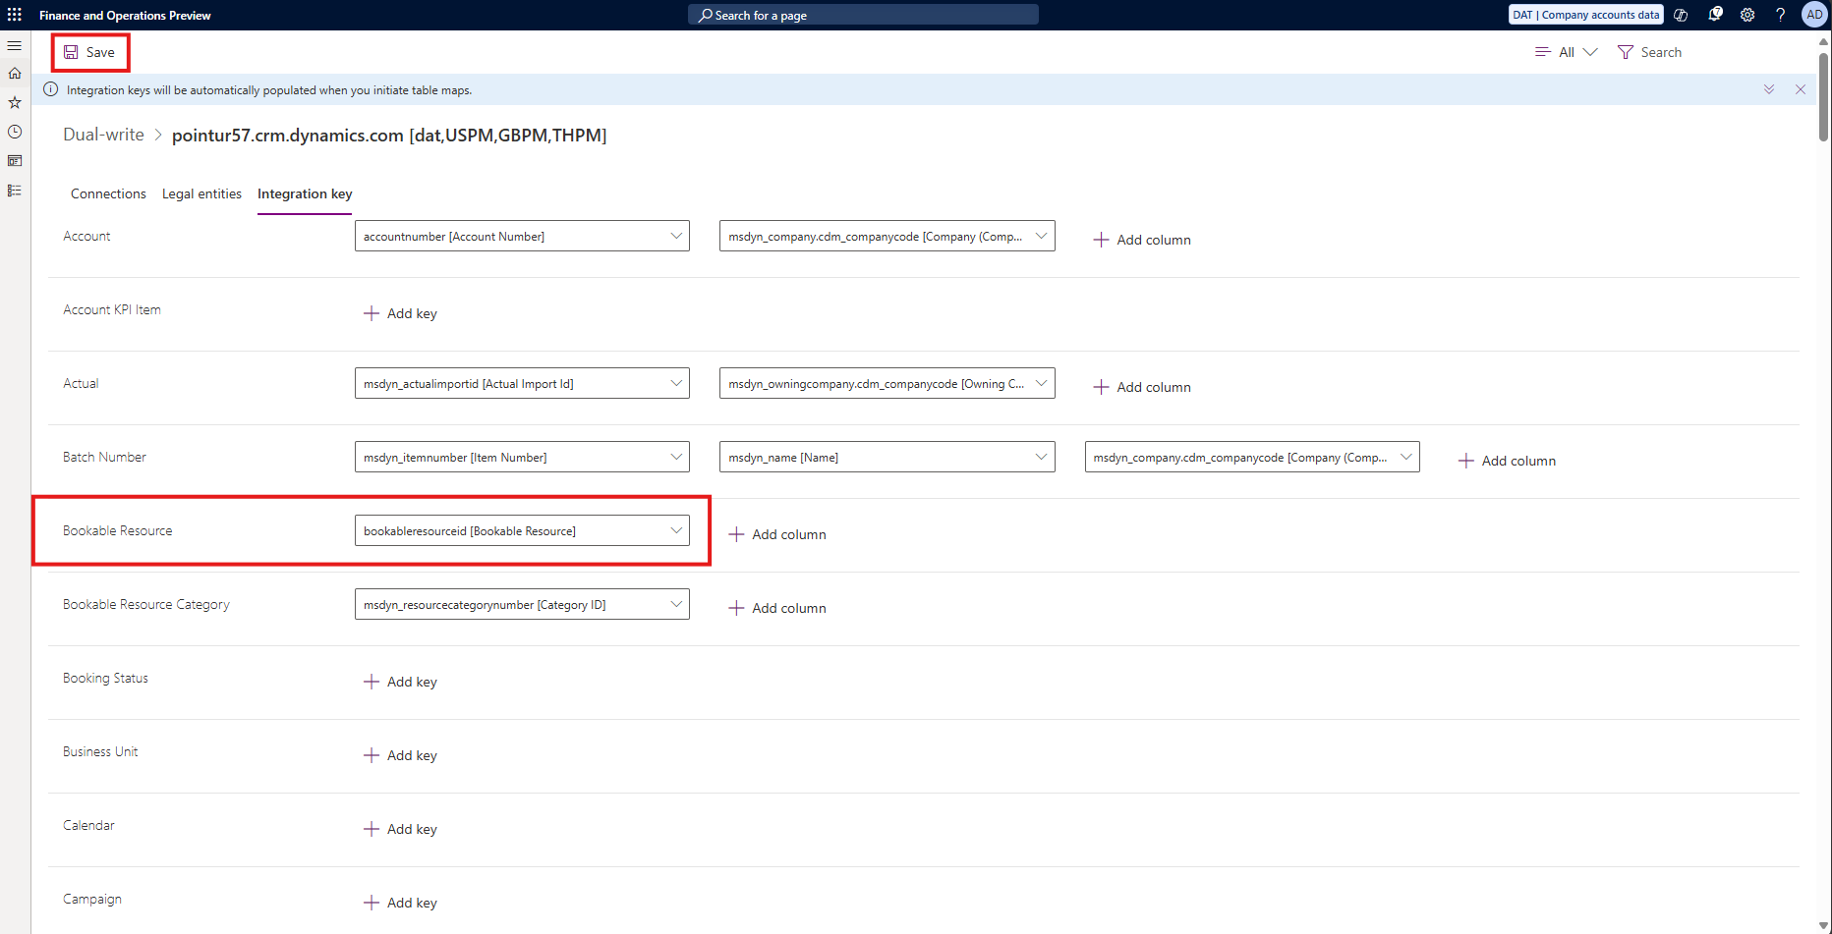Select the Home icon in sidebar
The image size is (1832, 934).
(x=14, y=73)
